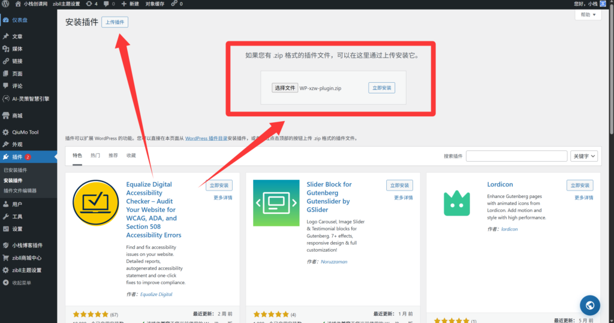The width and height of the screenshot is (614, 323).
Task: Click the Slider Block plugin thumbnail
Action: (x=276, y=203)
